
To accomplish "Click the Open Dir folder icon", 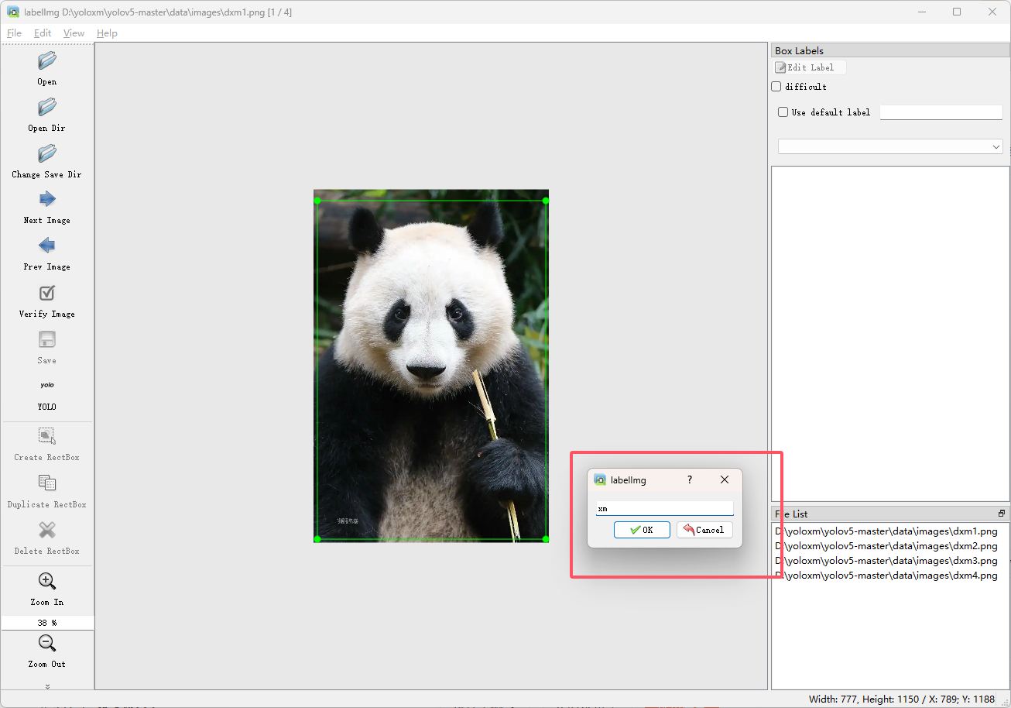I will (47, 107).
